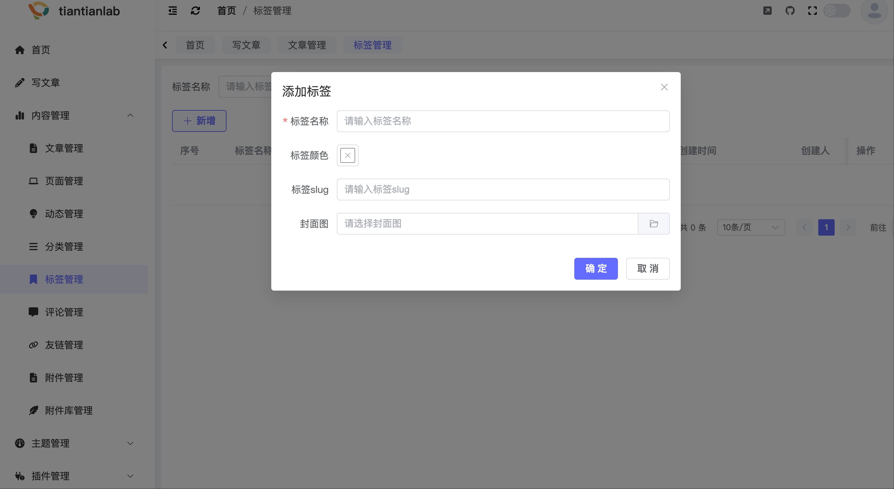Image resolution: width=894 pixels, height=489 pixels.
Task: Go to the next page arrow
Action: pyautogui.click(x=848, y=227)
